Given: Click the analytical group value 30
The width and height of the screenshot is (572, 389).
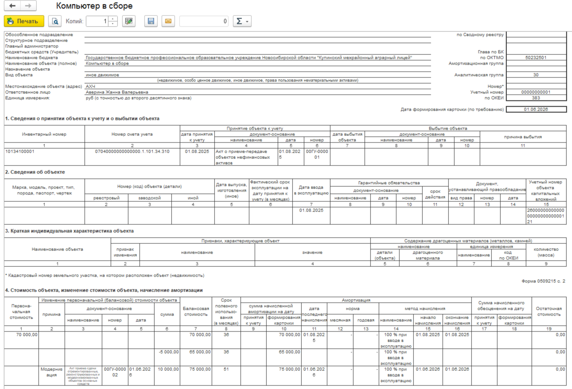Looking at the screenshot, I should point(536,75).
